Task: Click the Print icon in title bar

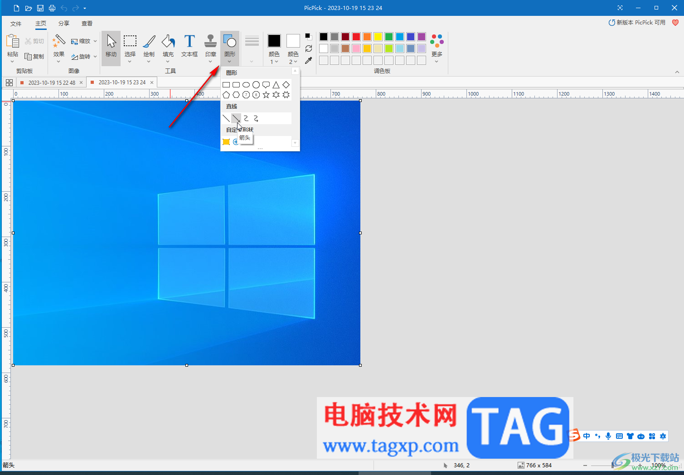Action: pos(52,8)
